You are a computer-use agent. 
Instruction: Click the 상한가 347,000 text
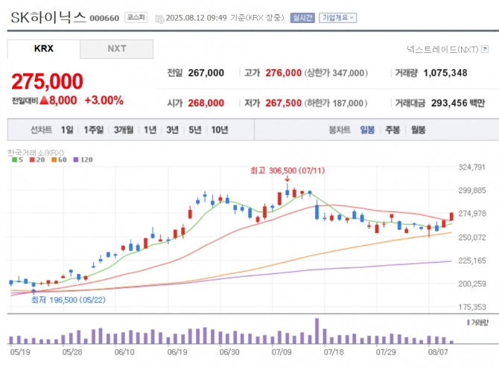[x=336, y=73]
